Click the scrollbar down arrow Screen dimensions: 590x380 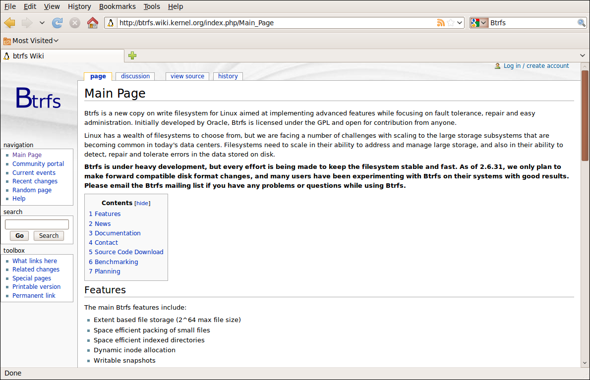click(585, 363)
